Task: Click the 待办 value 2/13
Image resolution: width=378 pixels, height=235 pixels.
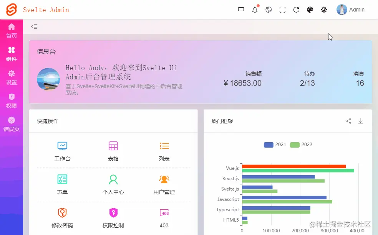Action: [307, 83]
